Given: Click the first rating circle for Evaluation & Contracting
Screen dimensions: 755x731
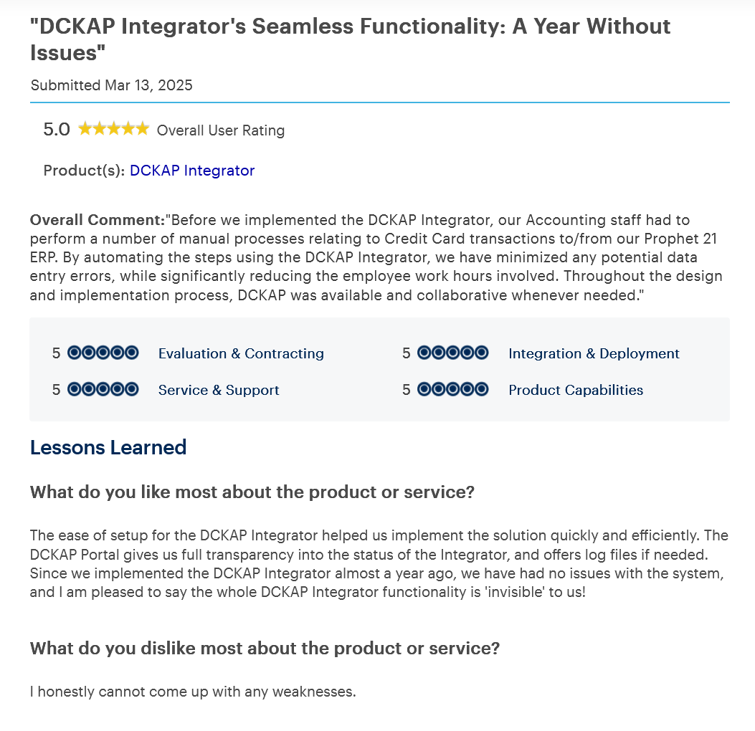Looking at the screenshot, I should pos(75,353).
